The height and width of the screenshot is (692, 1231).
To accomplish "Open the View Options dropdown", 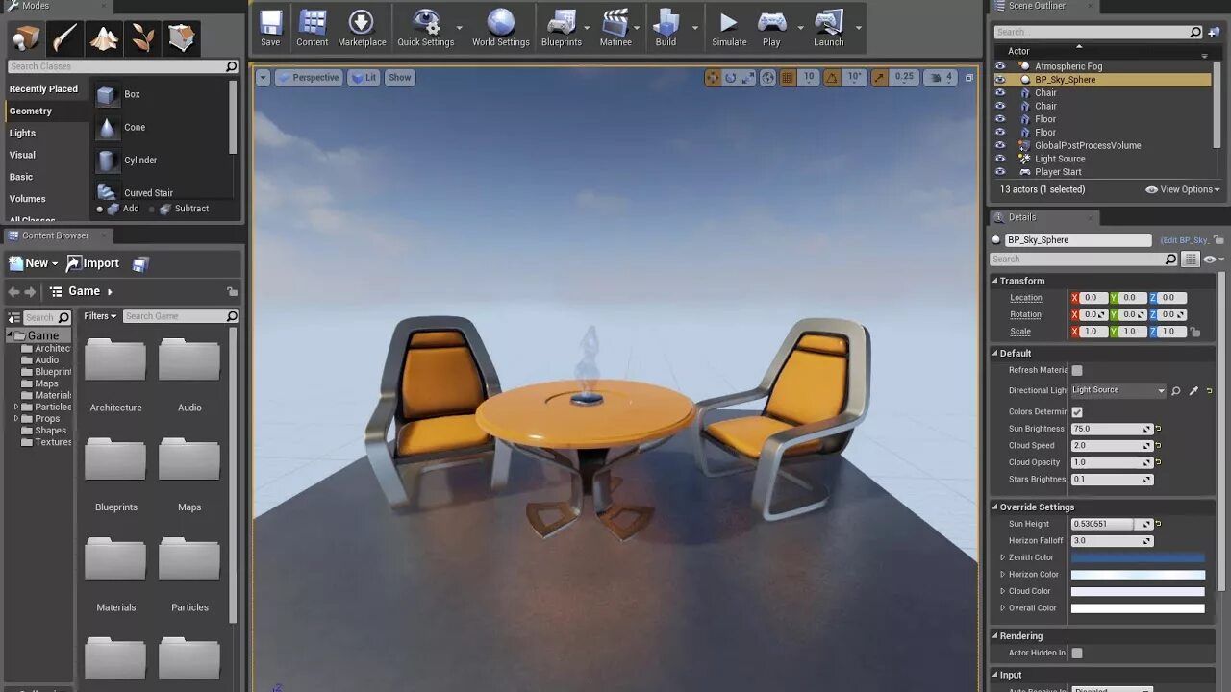I will pyautogui.click(x=1183, y=189).
